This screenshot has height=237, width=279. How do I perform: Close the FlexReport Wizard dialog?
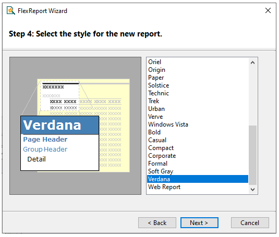268,10
